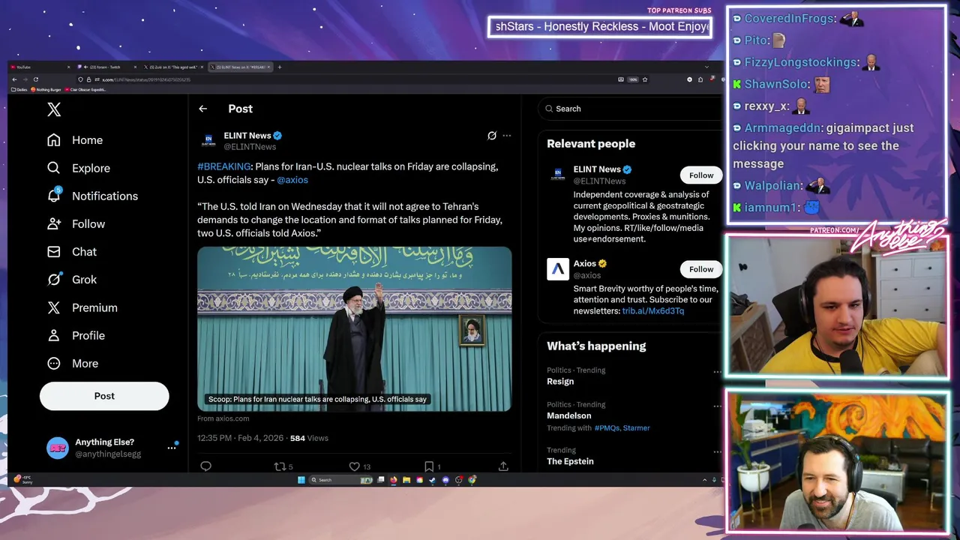Click the Follow person icon in sidebar

pyautogui.click(x=54, y=223)
